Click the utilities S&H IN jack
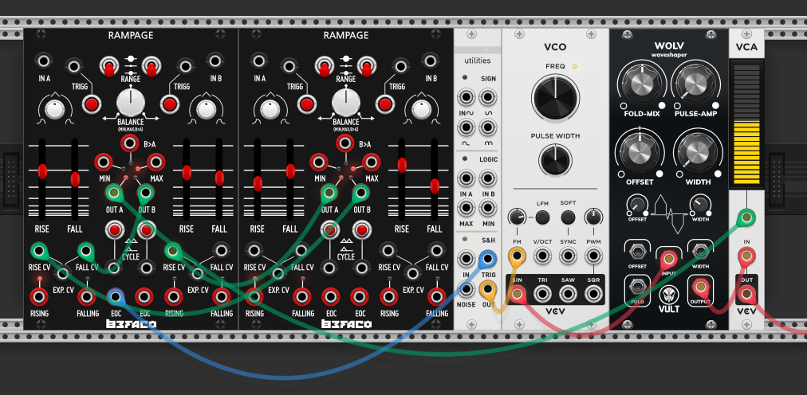807x395 pixels. tap(466, 259)
